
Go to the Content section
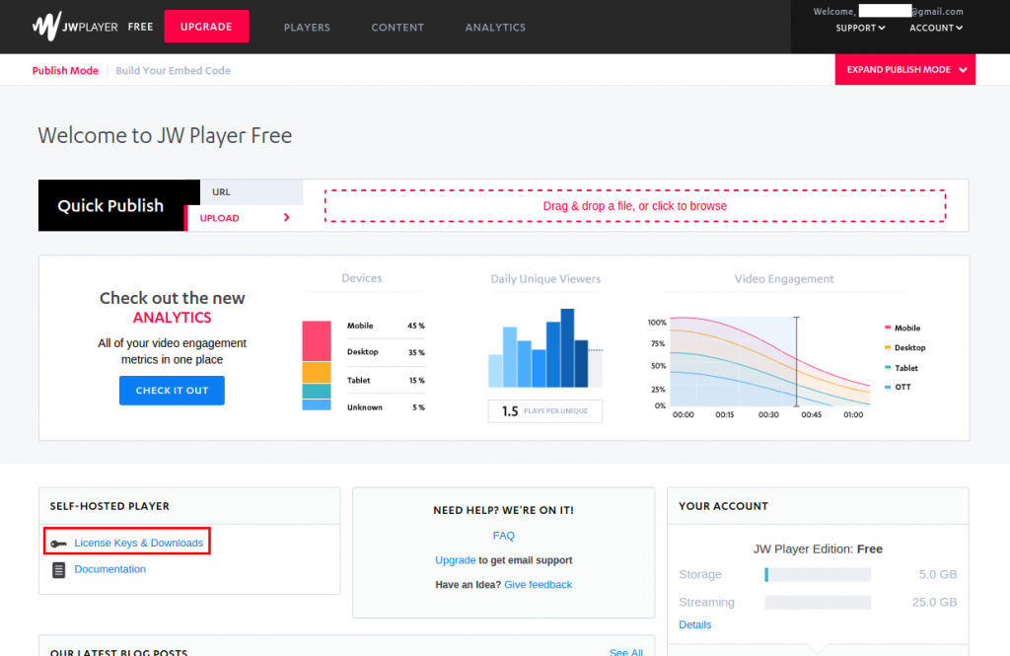(397, 28)
